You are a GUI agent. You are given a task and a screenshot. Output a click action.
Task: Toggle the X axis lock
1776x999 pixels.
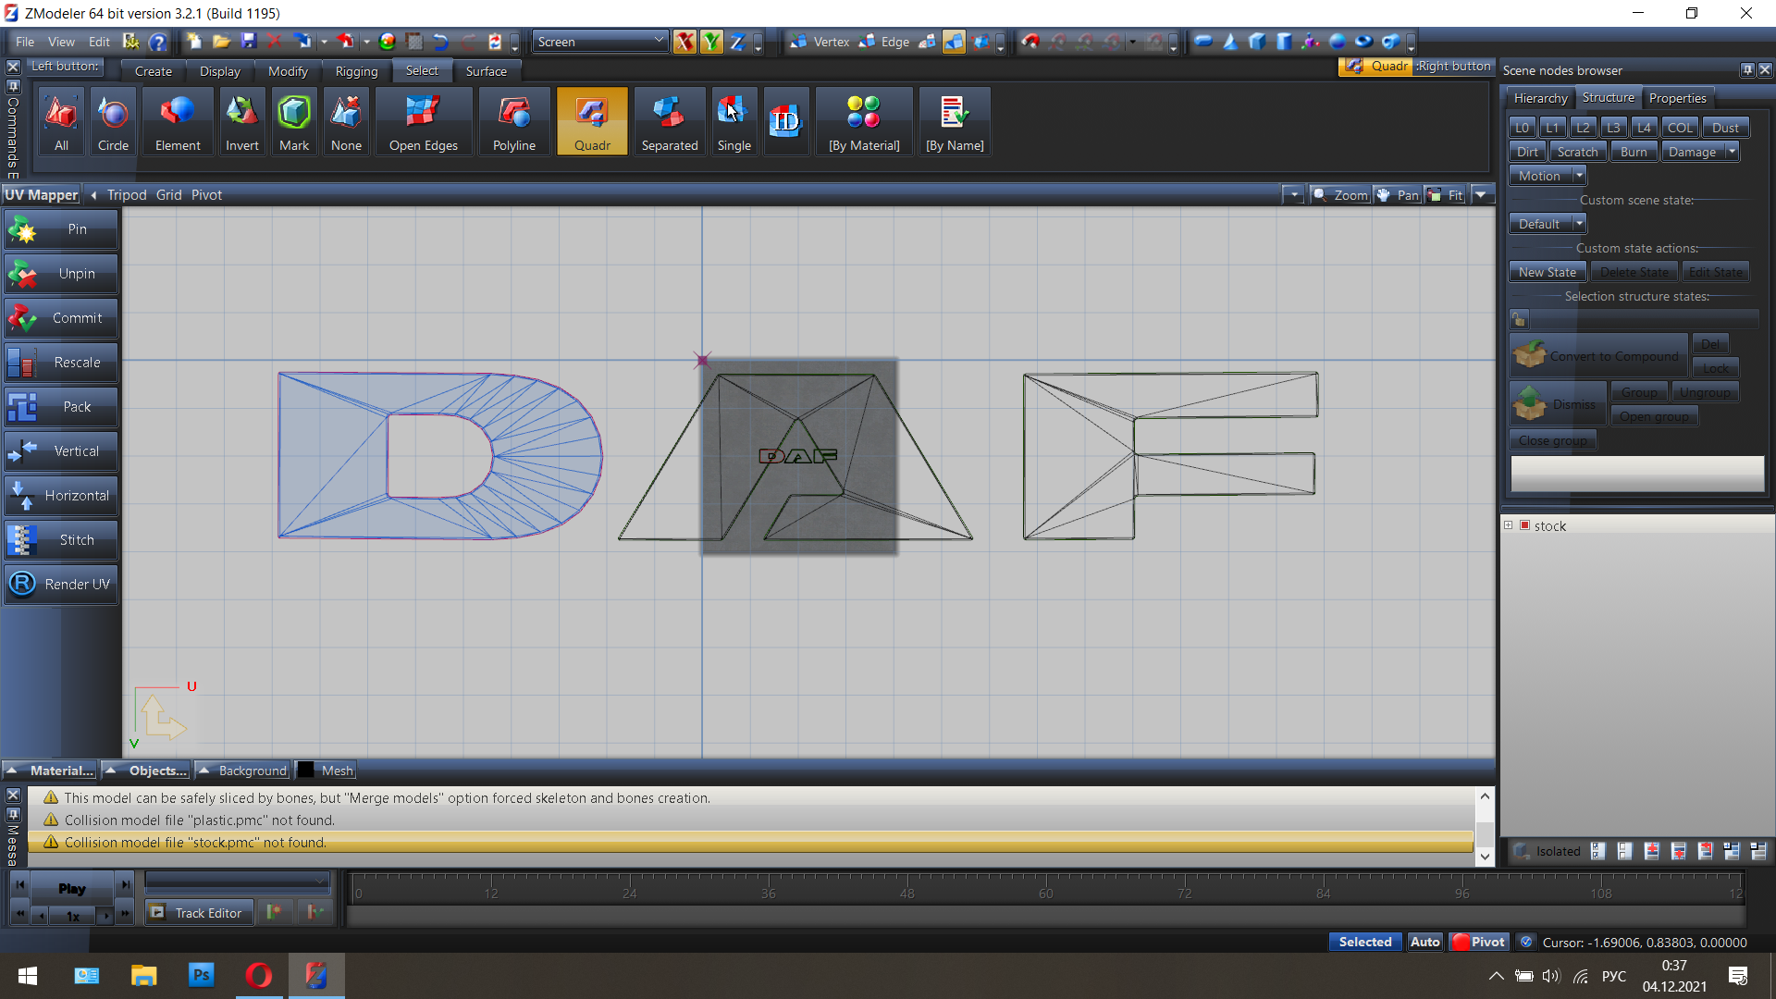[x=684, y=42]
